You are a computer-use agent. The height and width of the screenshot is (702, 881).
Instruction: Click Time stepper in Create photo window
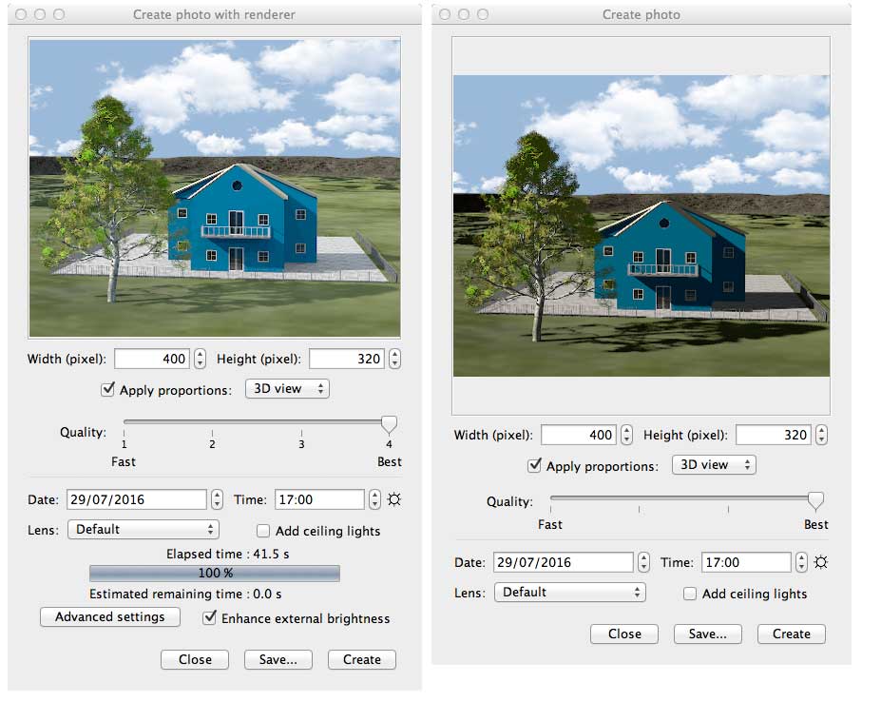(802, 562)
